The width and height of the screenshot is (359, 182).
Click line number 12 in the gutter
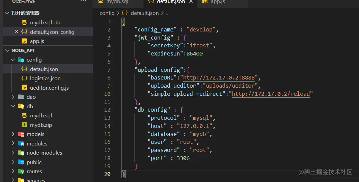click(107, 110)
